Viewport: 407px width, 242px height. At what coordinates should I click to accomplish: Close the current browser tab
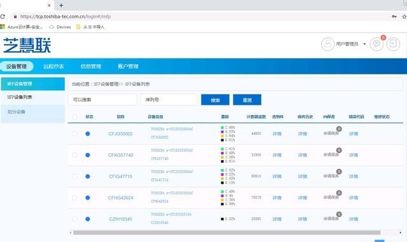pyautogui.click(x=49, y=5)
